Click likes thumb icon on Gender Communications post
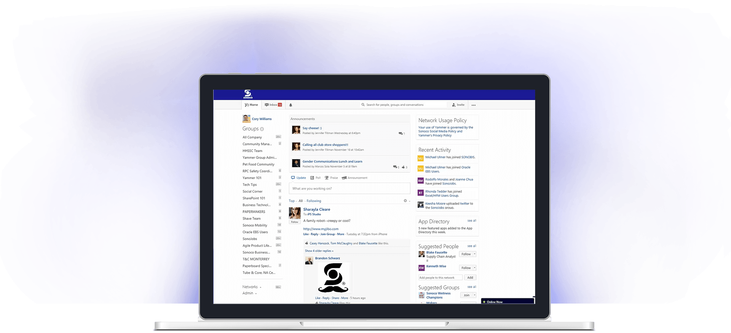This screenshot has width=731, height=333. point(403,167)
